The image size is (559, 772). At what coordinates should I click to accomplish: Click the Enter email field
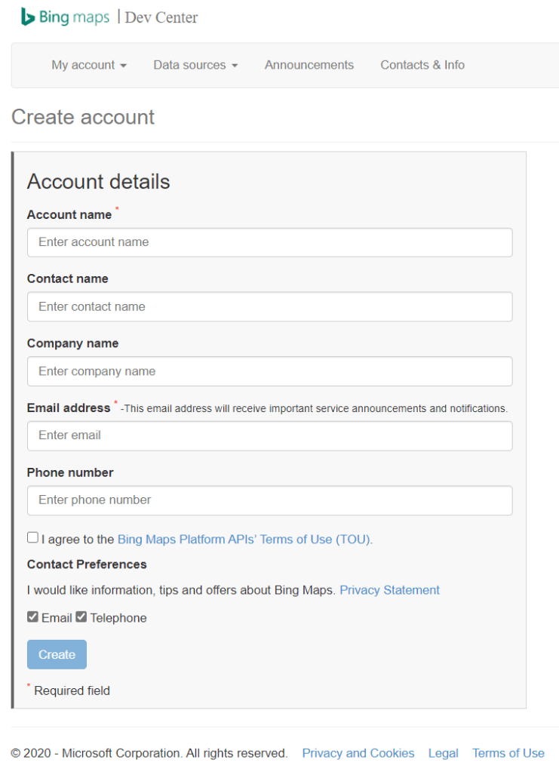point(269,435)
